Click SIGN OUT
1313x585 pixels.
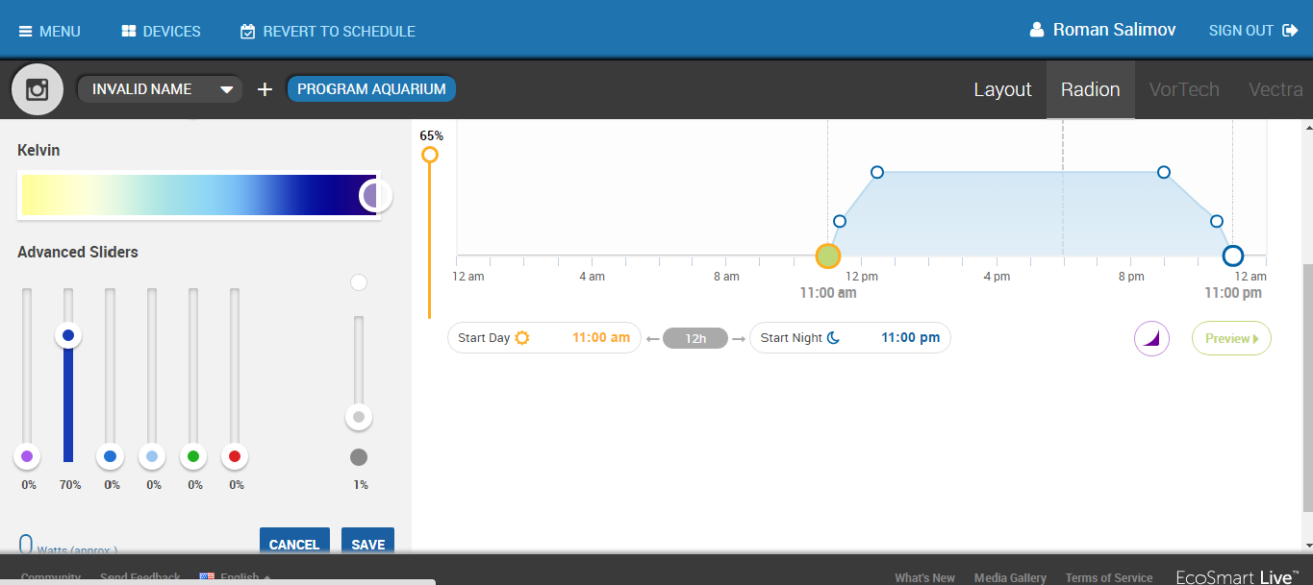[x=1253, y=31]
